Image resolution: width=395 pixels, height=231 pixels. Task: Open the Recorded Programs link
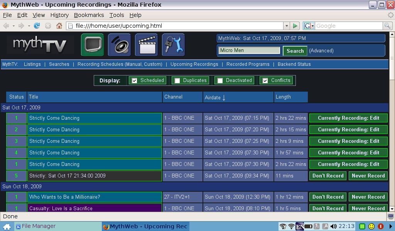point(248,64)
